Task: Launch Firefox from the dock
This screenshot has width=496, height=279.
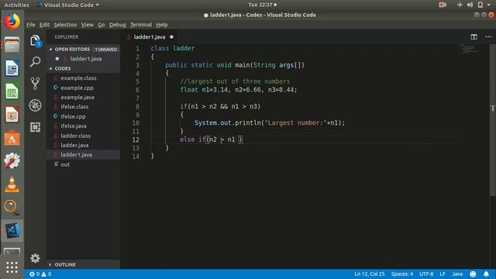Action: [x=12, y=22]
